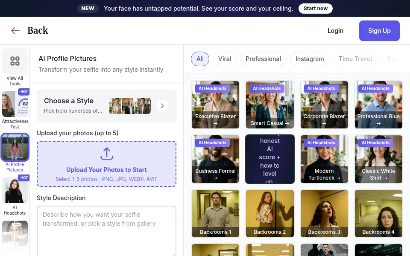
Task: Click the style preview thumbnails in Choose a Style
Action: (x=130, y=106)
